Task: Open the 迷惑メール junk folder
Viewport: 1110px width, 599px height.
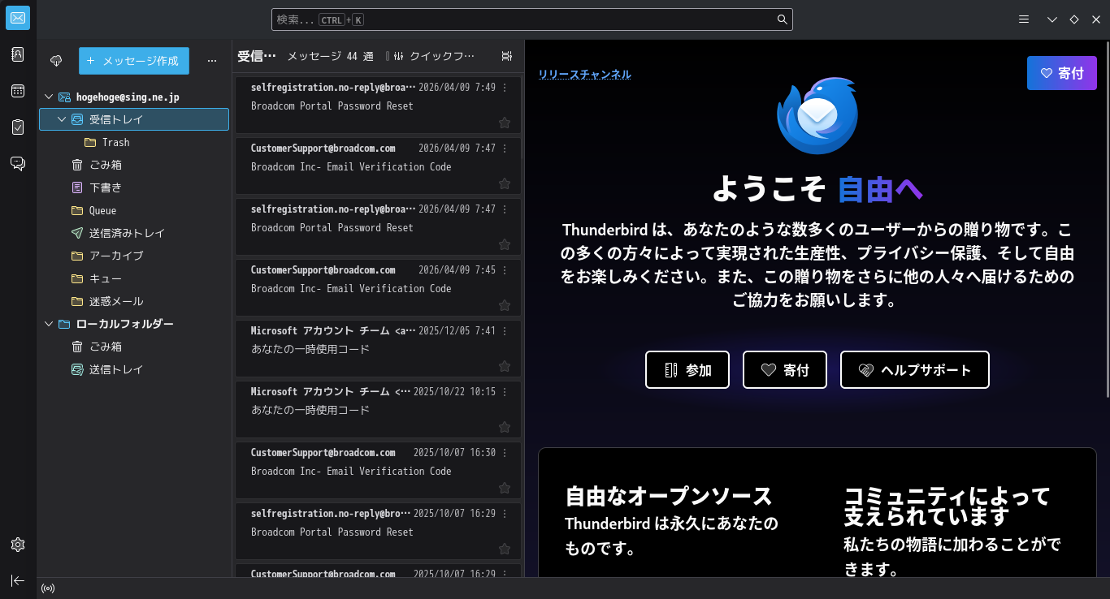Action: pyautogui.click(x=134, y=301)
